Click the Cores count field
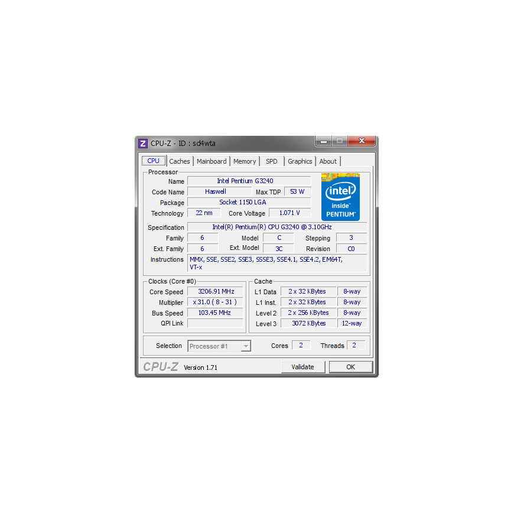This screenshot has height=514, width=514. click(x=301, y=345)
